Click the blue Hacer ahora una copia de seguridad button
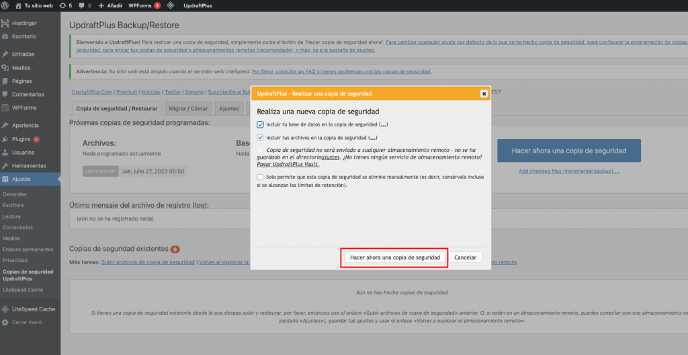 568,151
